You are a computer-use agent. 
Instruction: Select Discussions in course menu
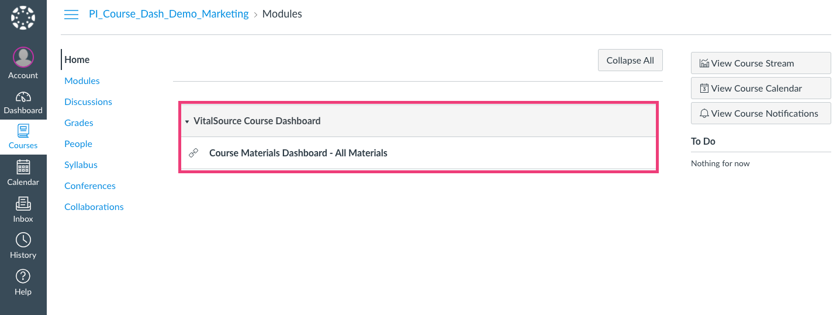[x=88, y=102]
